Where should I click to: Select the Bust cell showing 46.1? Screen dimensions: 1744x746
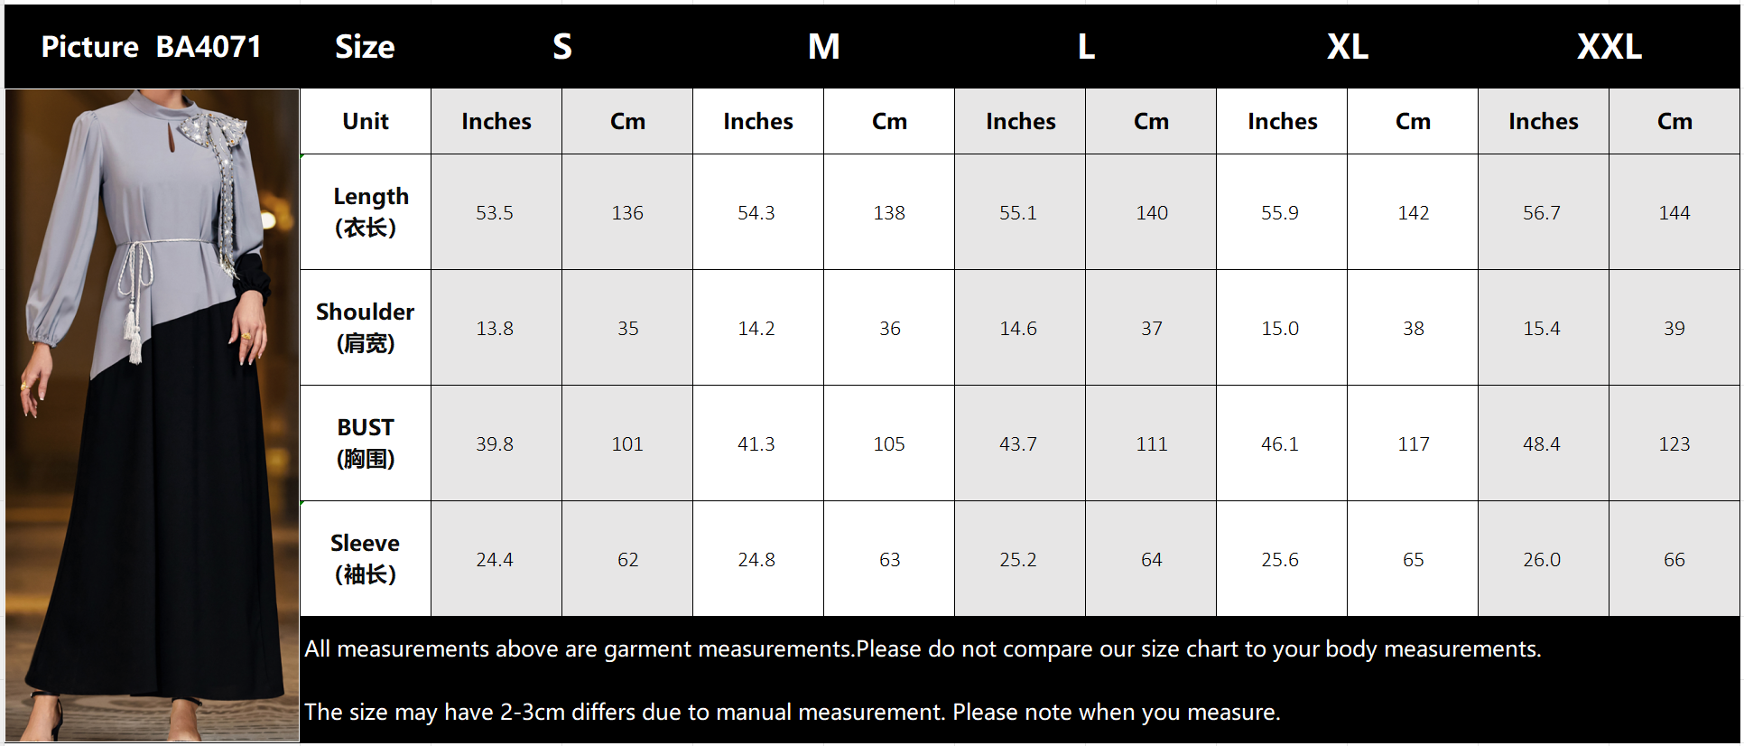tap(1280, 444)
